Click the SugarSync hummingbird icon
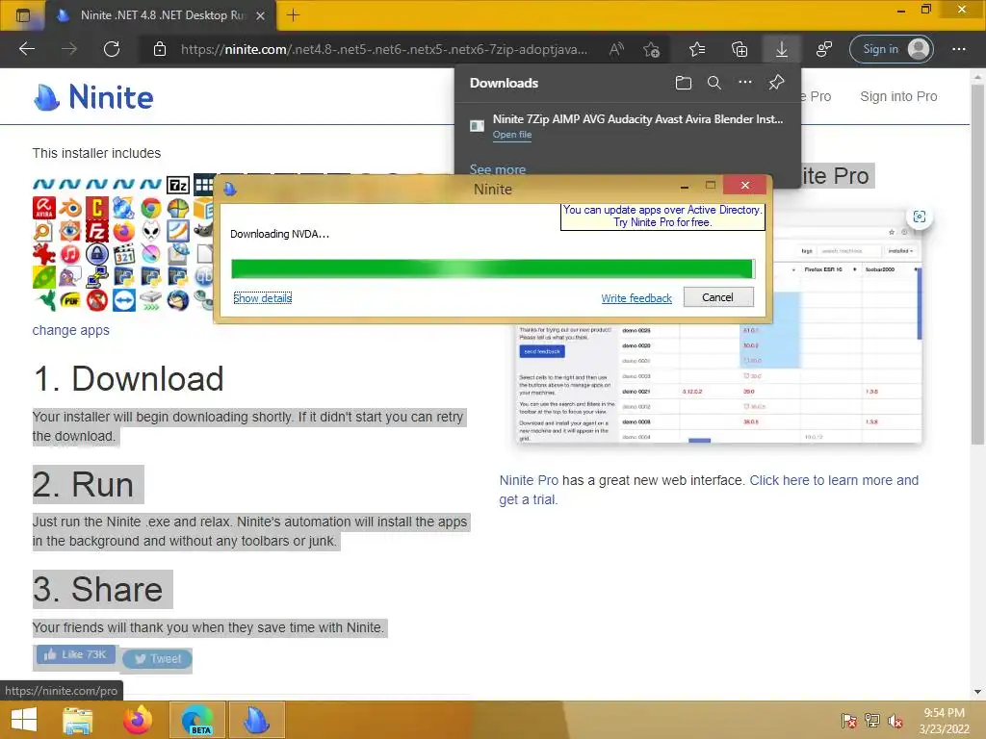 tap(44, 300)
